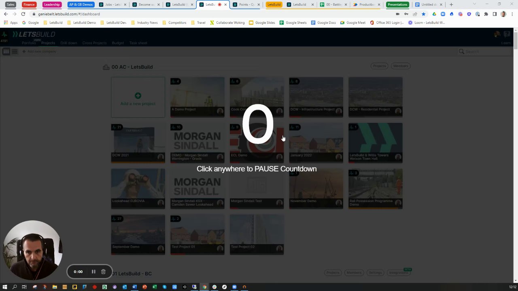Open the Competitors bookmarks folder
518x291 pixels.
click(174, 23)
